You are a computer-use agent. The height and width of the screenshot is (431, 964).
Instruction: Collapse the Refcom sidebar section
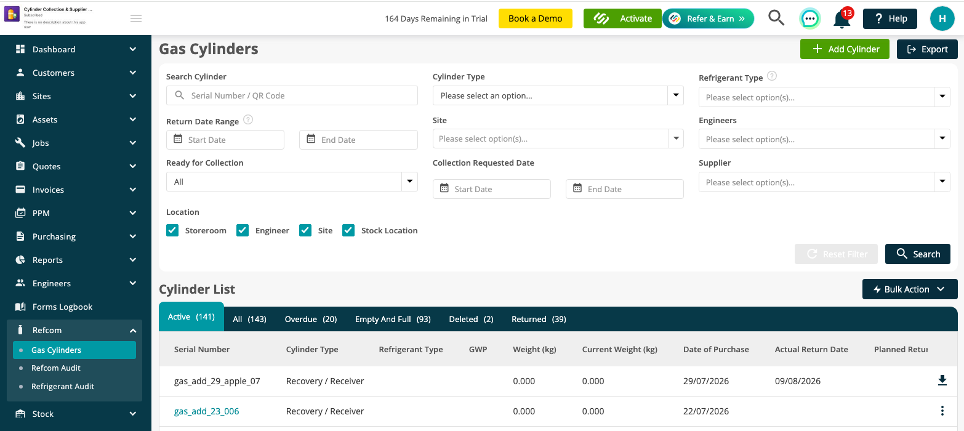pos(133,330)
